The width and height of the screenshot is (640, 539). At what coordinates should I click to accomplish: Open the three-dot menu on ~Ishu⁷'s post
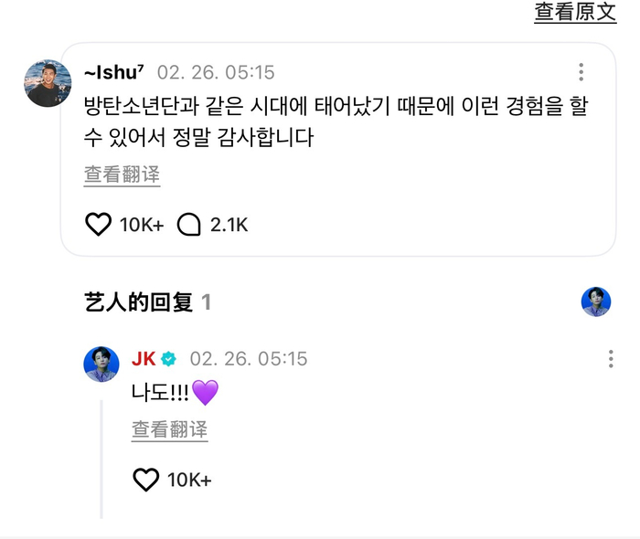581,73
